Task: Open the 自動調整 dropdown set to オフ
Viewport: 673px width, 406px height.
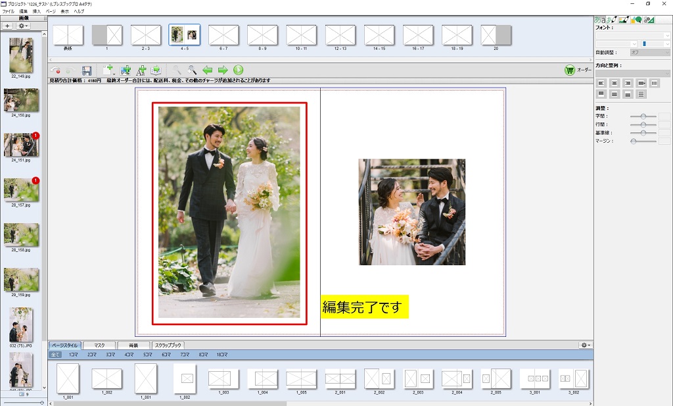Action: pyautogui.click(x=650, y=53)
